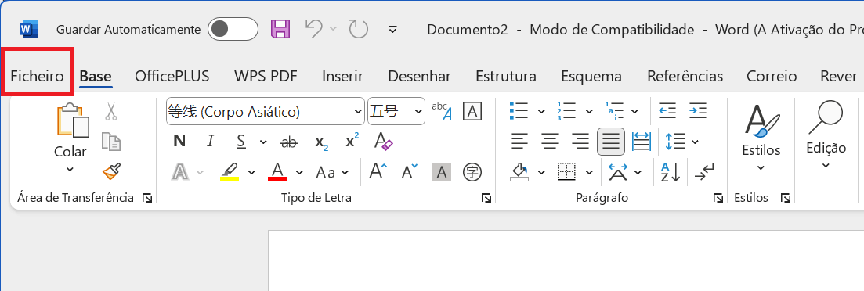Redo the last action

(x=359, y=29)
